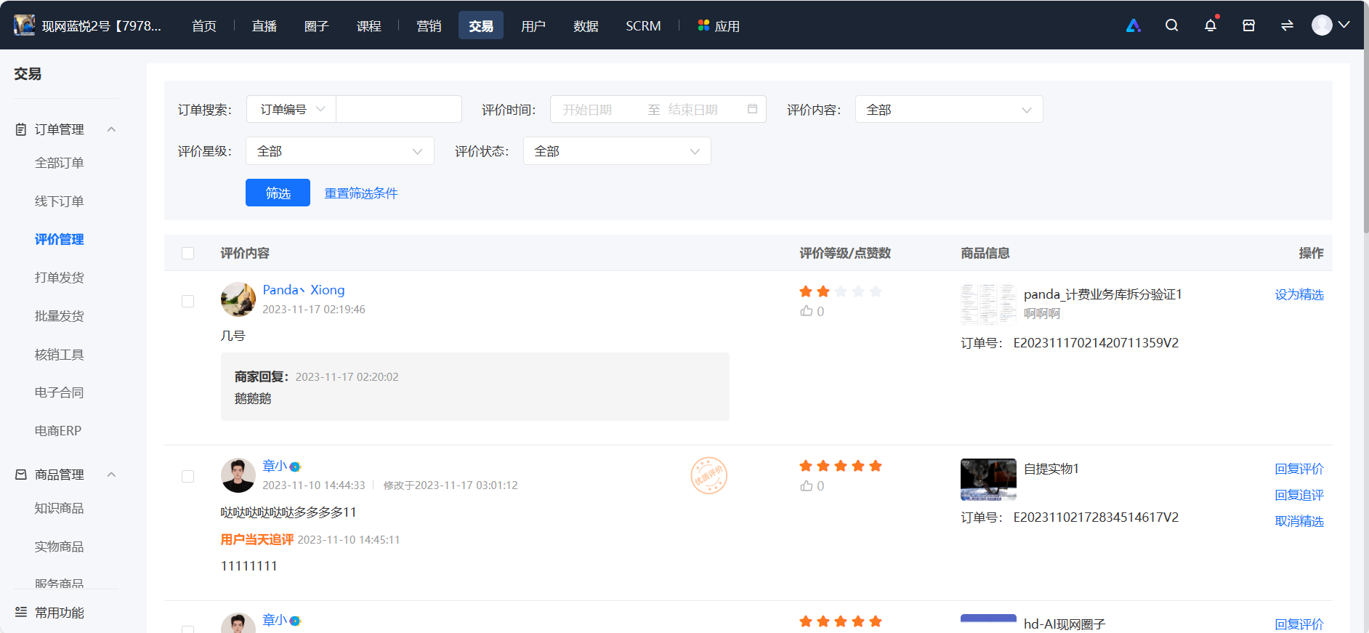1369x633 pixels.
Task: Click 回复追评 link
Action: 1299,495
